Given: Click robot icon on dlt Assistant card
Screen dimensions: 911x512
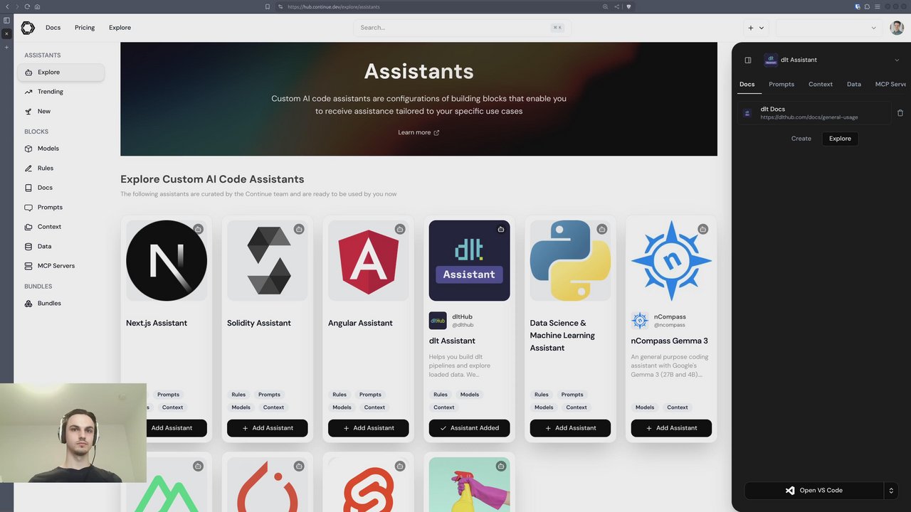Looking at the screenshot, I should click(x=501, y=229).
